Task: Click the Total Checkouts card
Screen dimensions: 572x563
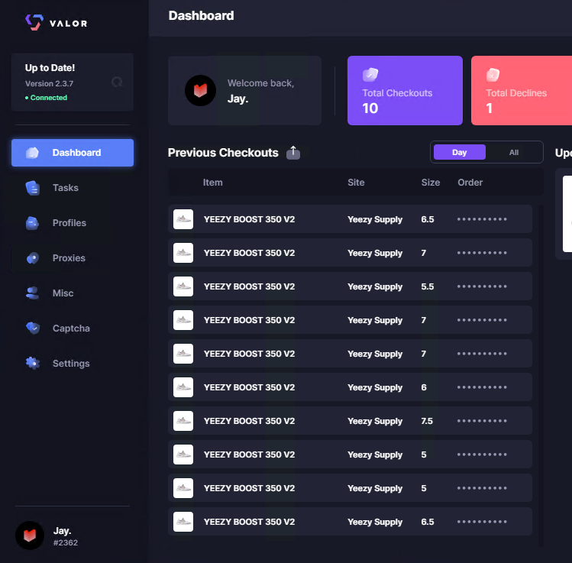Action: click(x=405, y=90)
